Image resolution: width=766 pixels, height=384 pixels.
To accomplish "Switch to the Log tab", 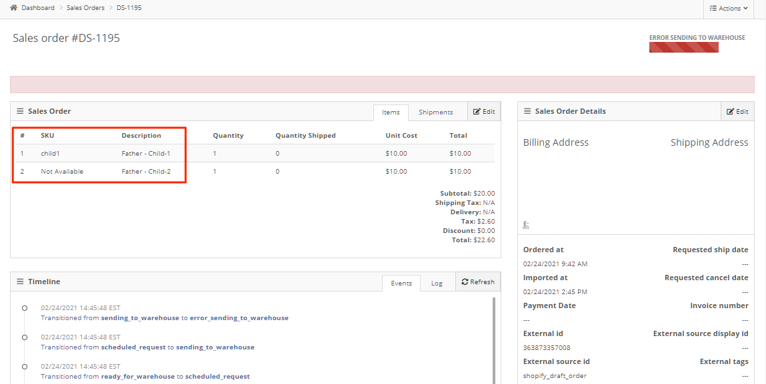I will click(x=437, y=283).
